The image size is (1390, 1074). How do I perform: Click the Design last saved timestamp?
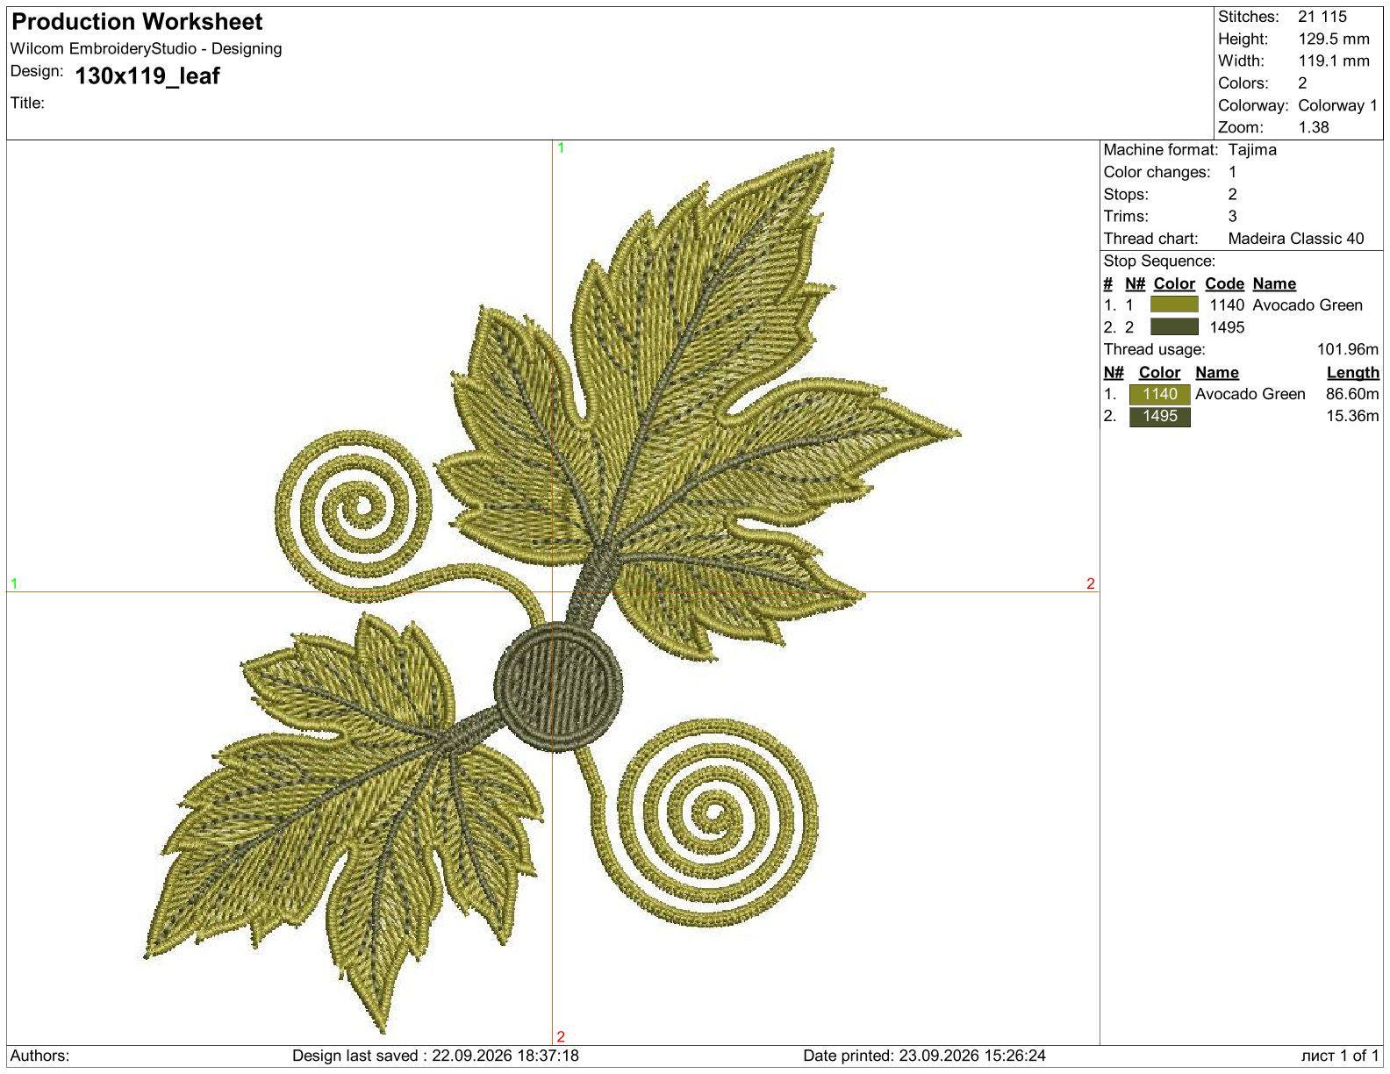435,1056
